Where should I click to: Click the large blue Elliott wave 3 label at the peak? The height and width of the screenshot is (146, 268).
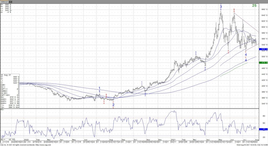[221, 7]
